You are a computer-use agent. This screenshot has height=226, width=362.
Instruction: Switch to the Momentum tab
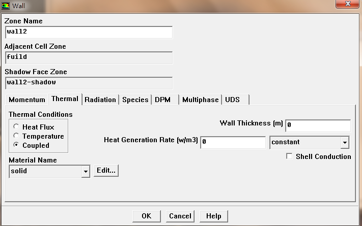[x=26, y=100]
